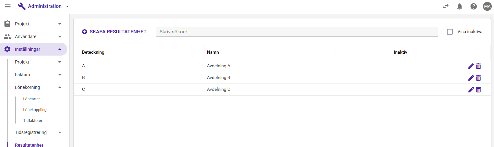Viewport: 494px width, 147px height.
Task: Sort by the Beteckning column header
Action: tap(93, 52)
